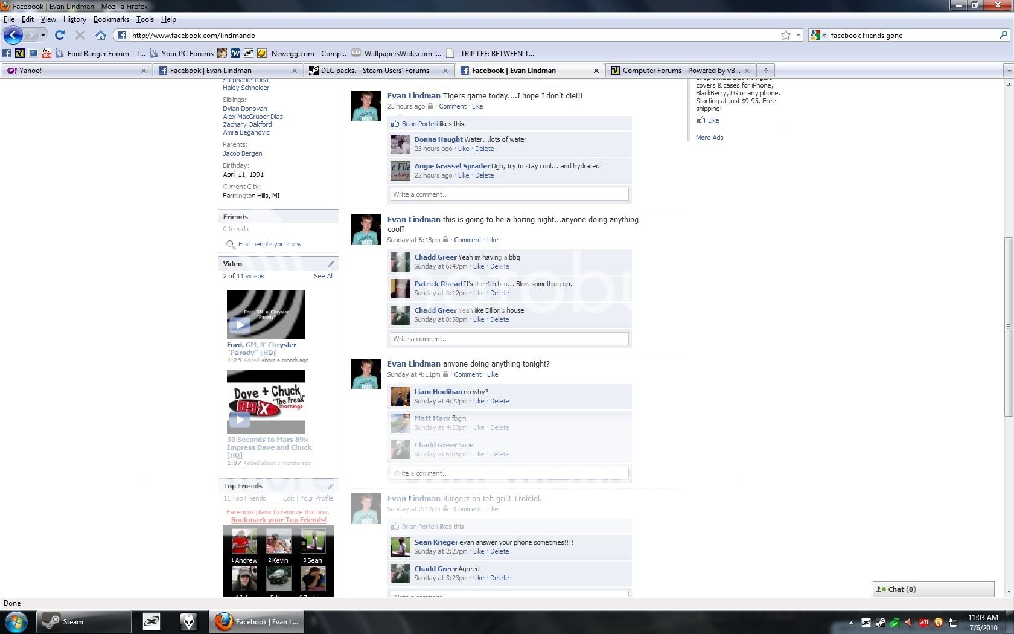Open the Newegg.com bookmark
The height and width of the screenshot is (634, 1014).
tap(302, 53)
